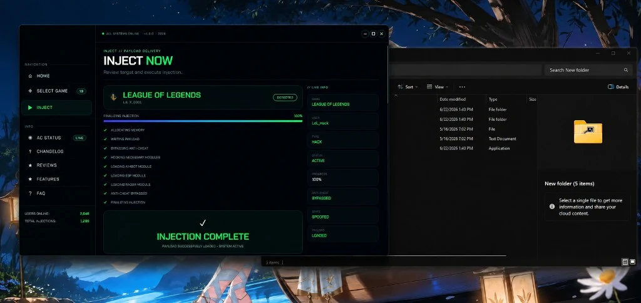Click the injector window vertical scrollbar
This screenshot has height=303, width=641.
[387, 74]
